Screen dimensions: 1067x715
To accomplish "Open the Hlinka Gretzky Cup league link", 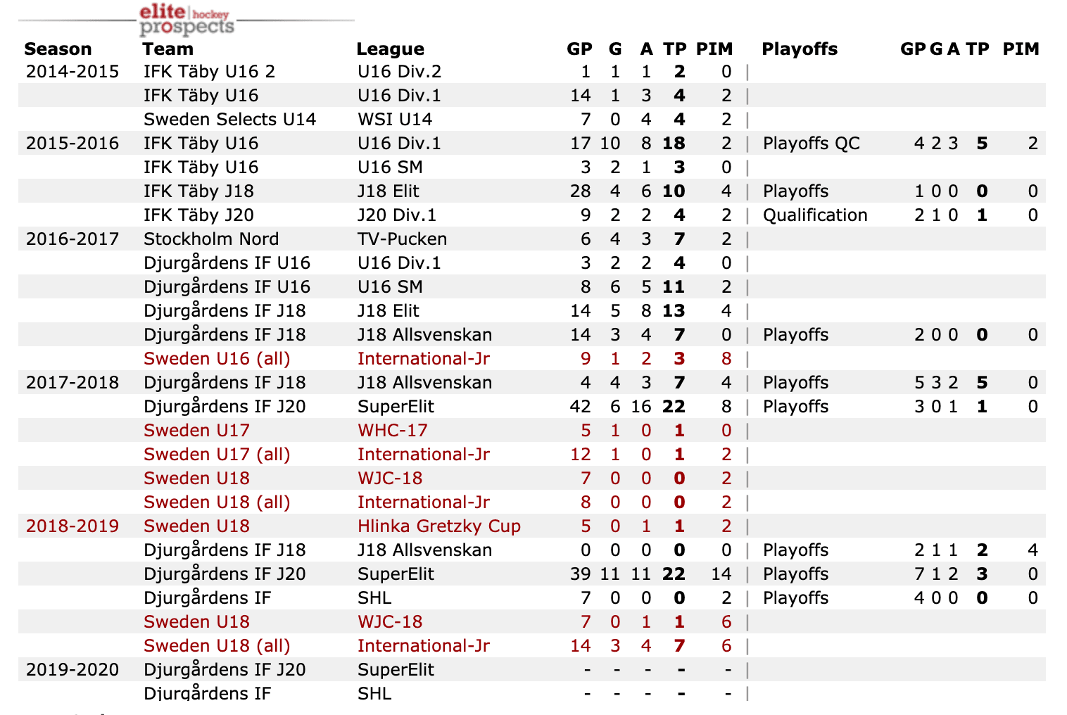I will pos(438,526).
